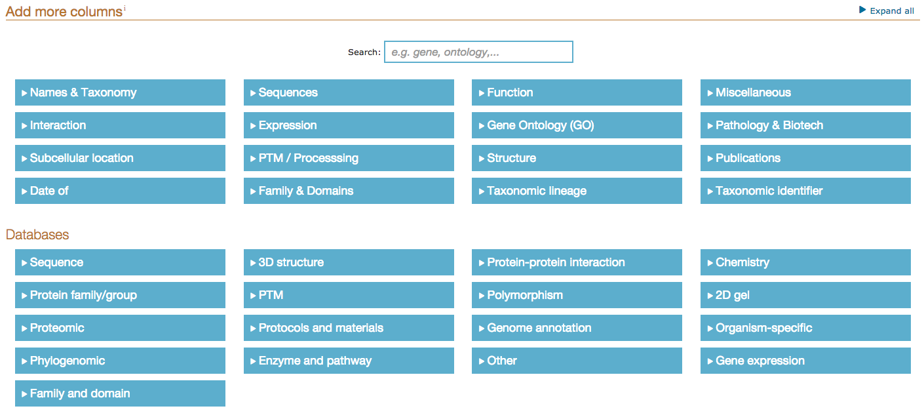Expand the Pathology & Biotech section
Screen dimensions: 924x419
coord(805,125)
